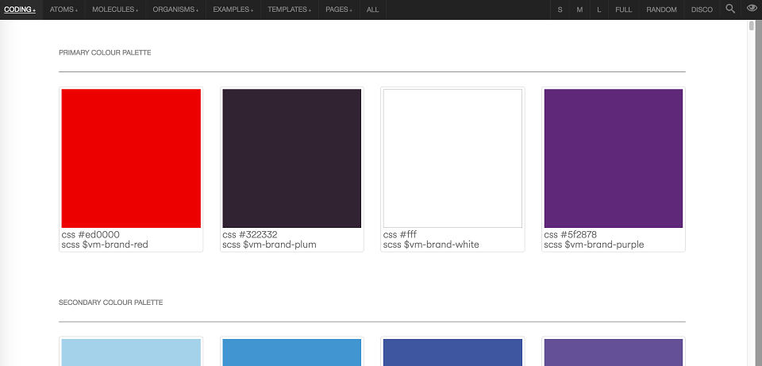Select text 'css #322332'

250,235
